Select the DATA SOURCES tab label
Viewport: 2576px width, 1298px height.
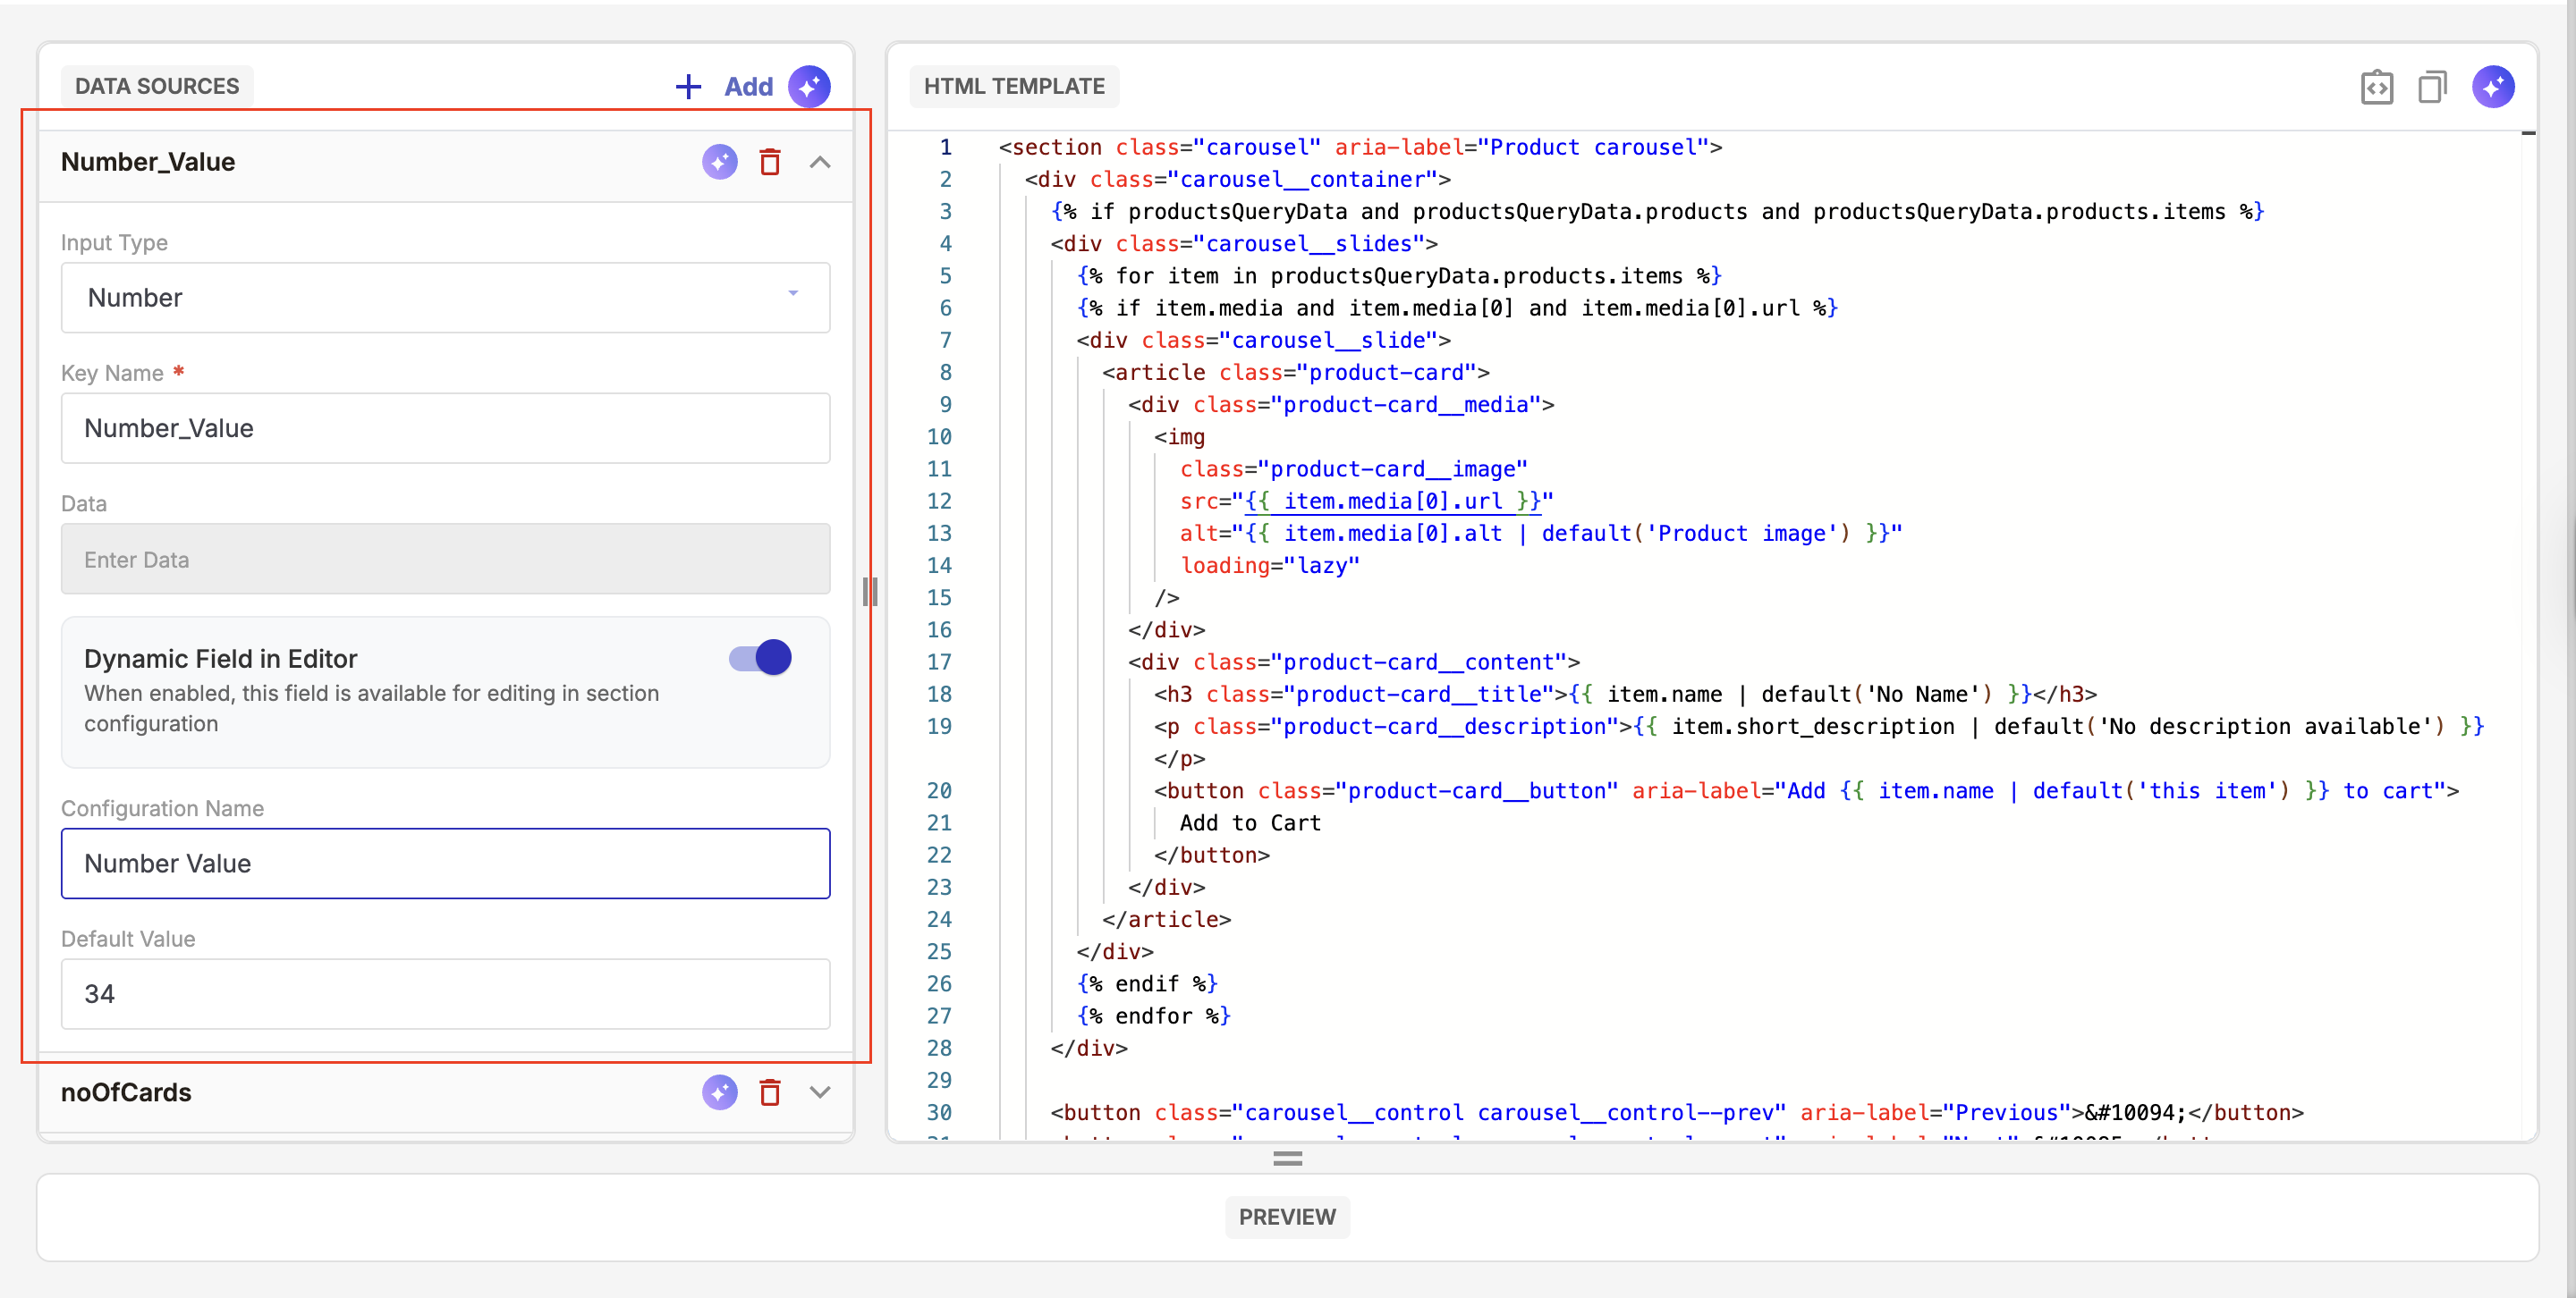[x=157, y=86]
